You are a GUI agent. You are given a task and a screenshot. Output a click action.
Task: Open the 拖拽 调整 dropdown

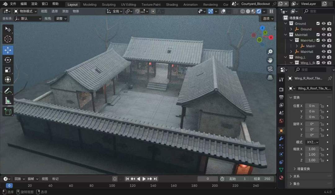tap(61, 19)
